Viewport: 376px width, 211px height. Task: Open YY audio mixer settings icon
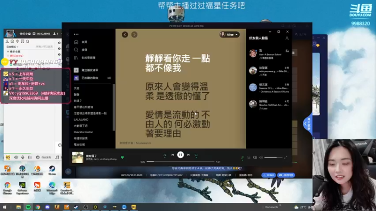[30, 157]
